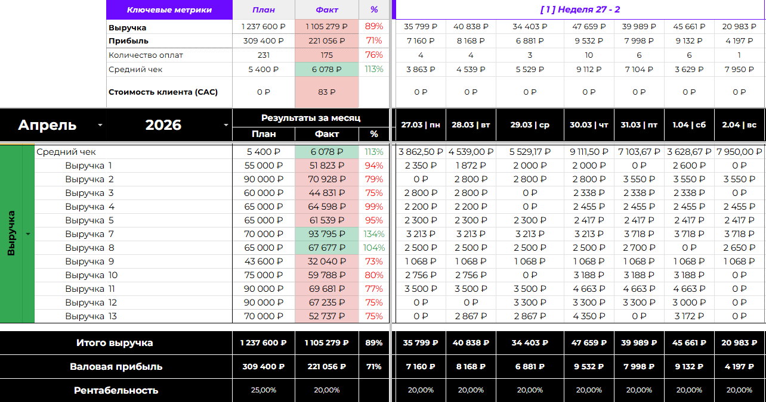Click the 'Выручка 13' row label
The width and height of the screenshot is (766, 402).
click(x=91, y=316)
